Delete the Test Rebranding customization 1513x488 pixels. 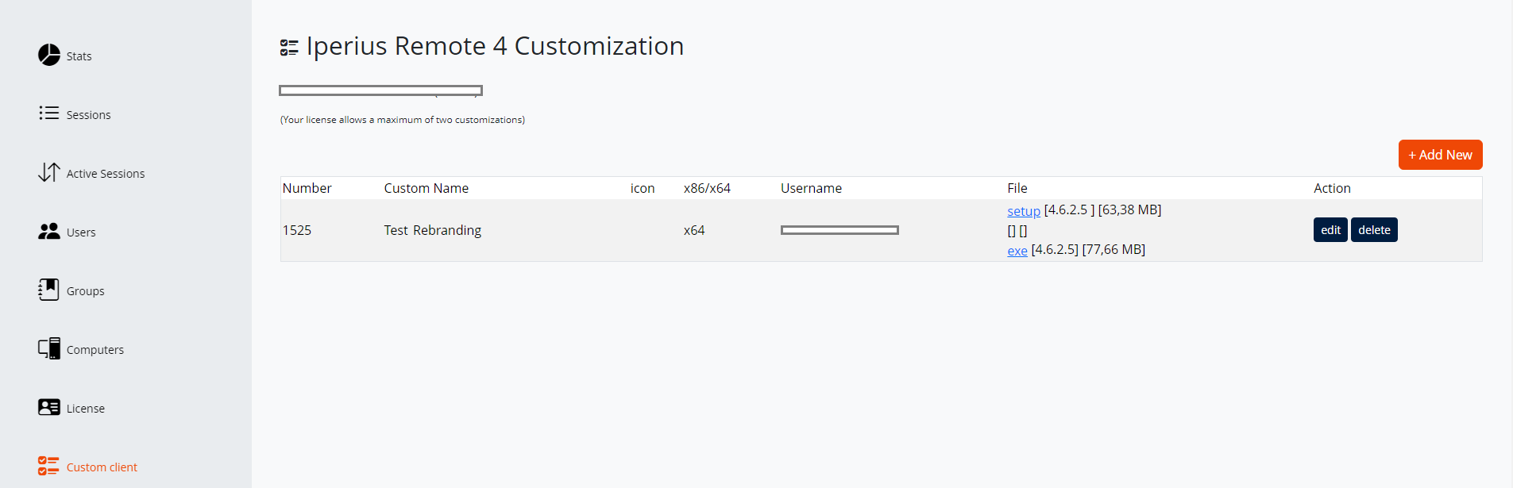[x=1373, y=229]
